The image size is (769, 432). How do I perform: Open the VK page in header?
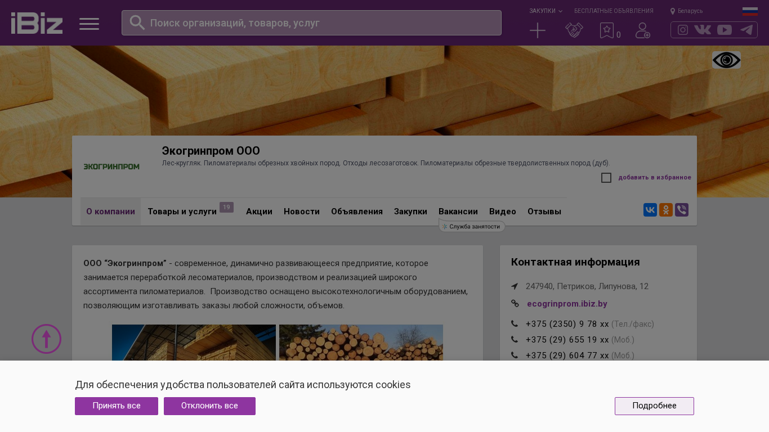coord(703,30)
